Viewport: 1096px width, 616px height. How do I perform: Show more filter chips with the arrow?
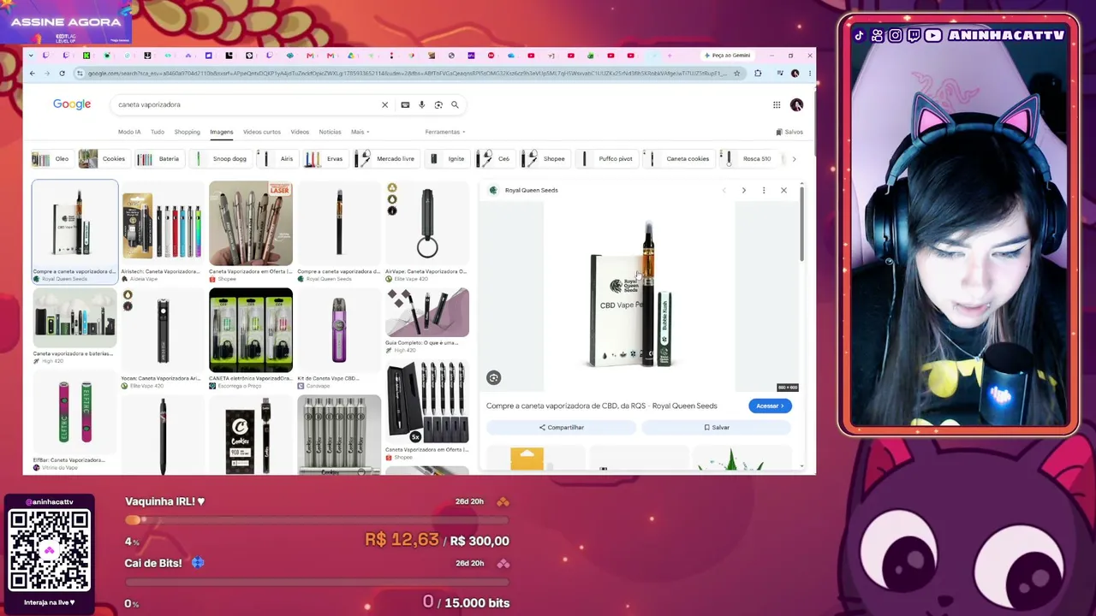tap(794, 159)
